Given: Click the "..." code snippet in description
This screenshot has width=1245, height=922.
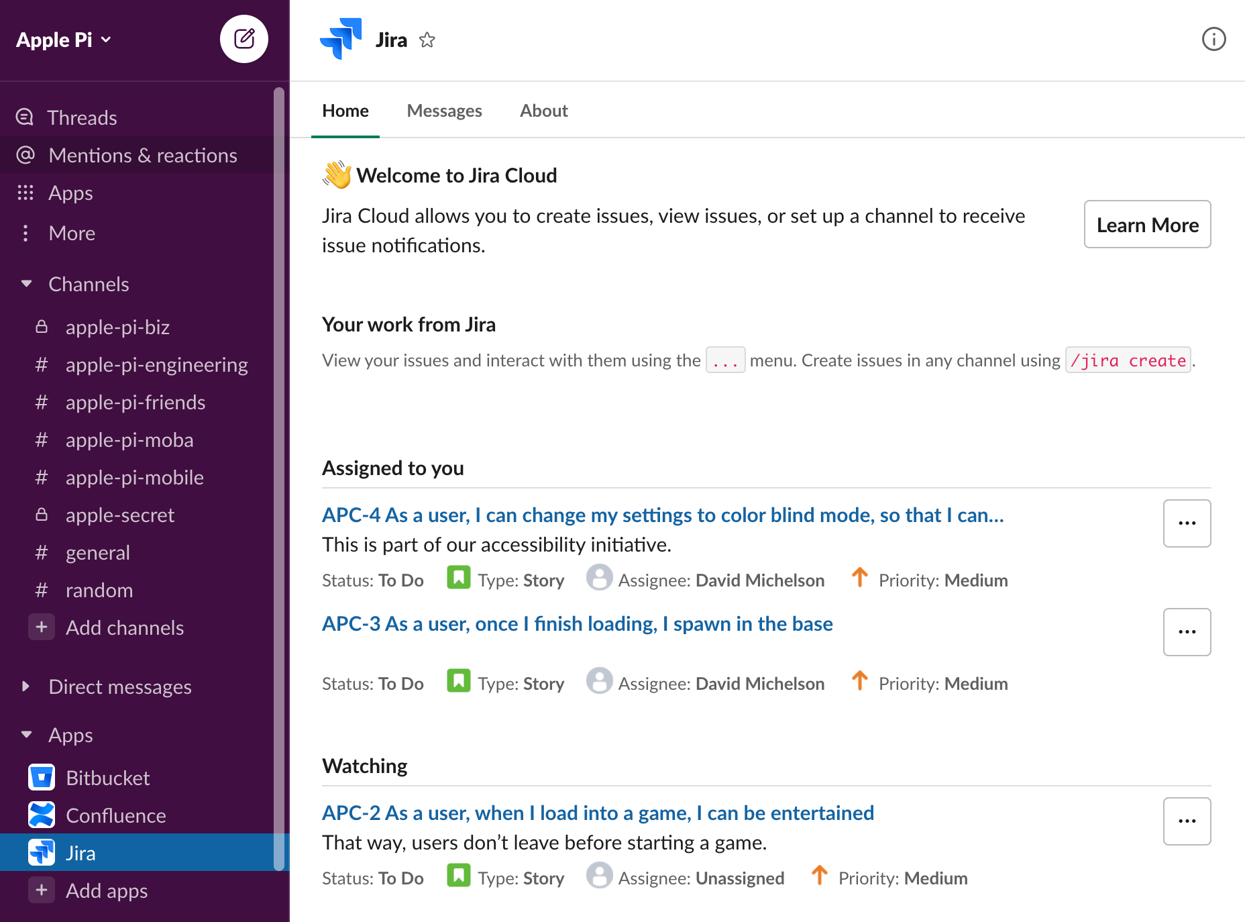Looking at the screenshot, I should click(725, 360).
